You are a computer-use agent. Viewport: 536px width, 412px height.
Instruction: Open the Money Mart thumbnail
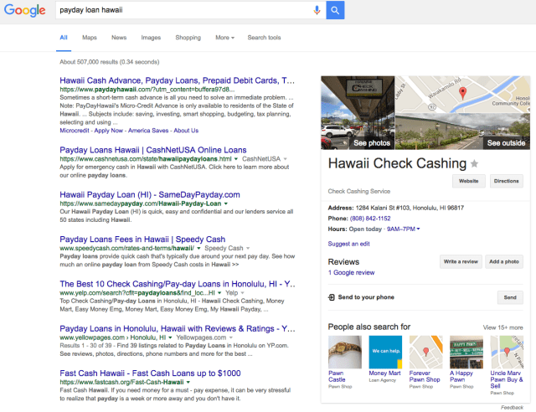[385, 352]
